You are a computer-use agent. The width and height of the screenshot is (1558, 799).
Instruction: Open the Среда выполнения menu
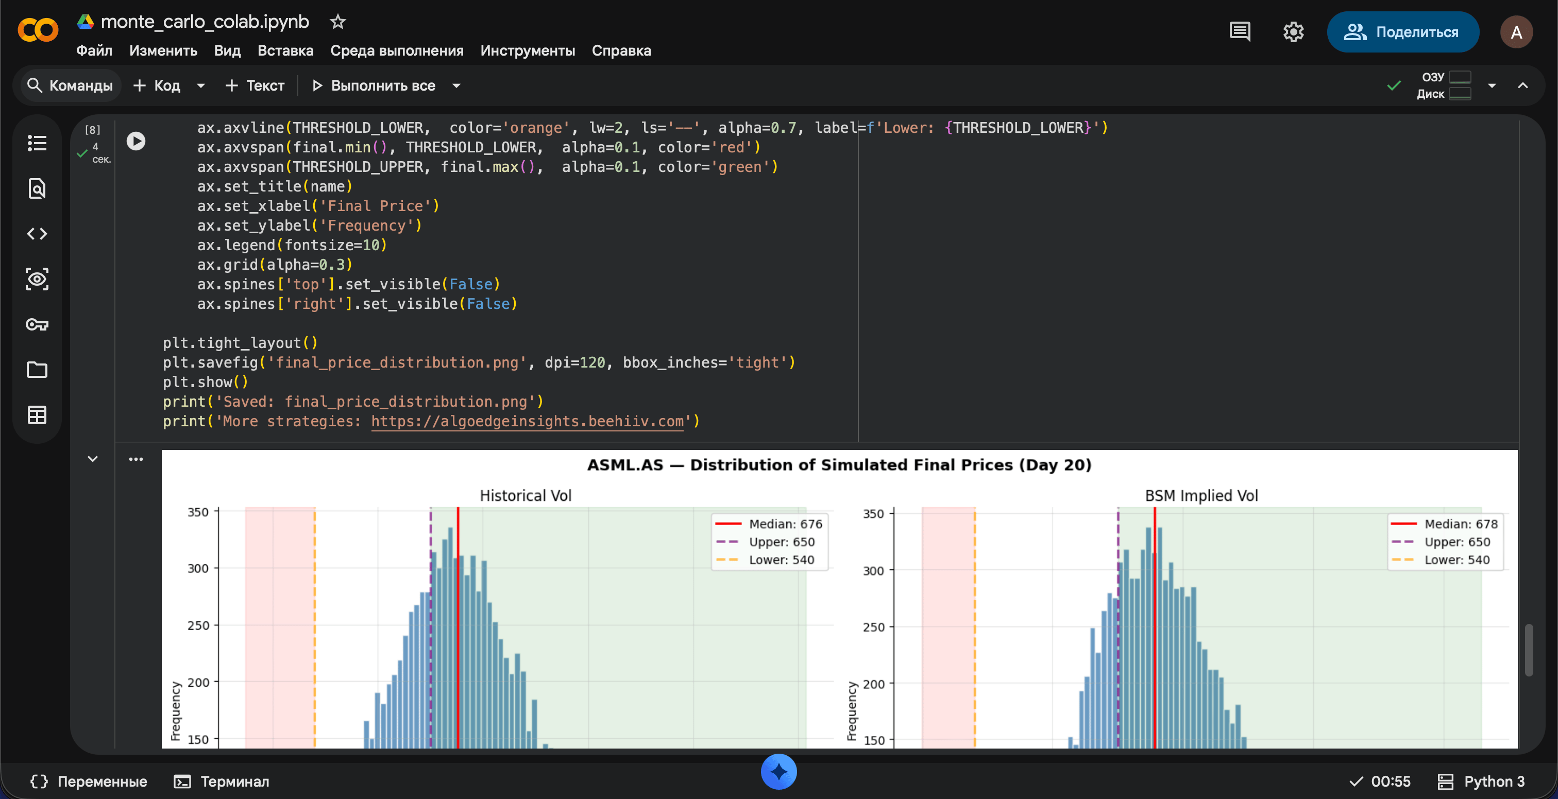397,51
